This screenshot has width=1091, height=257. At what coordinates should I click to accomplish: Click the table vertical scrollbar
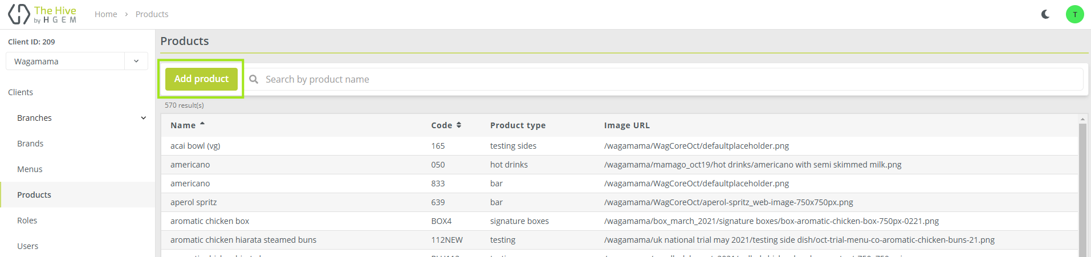[x=1082, y=188]
